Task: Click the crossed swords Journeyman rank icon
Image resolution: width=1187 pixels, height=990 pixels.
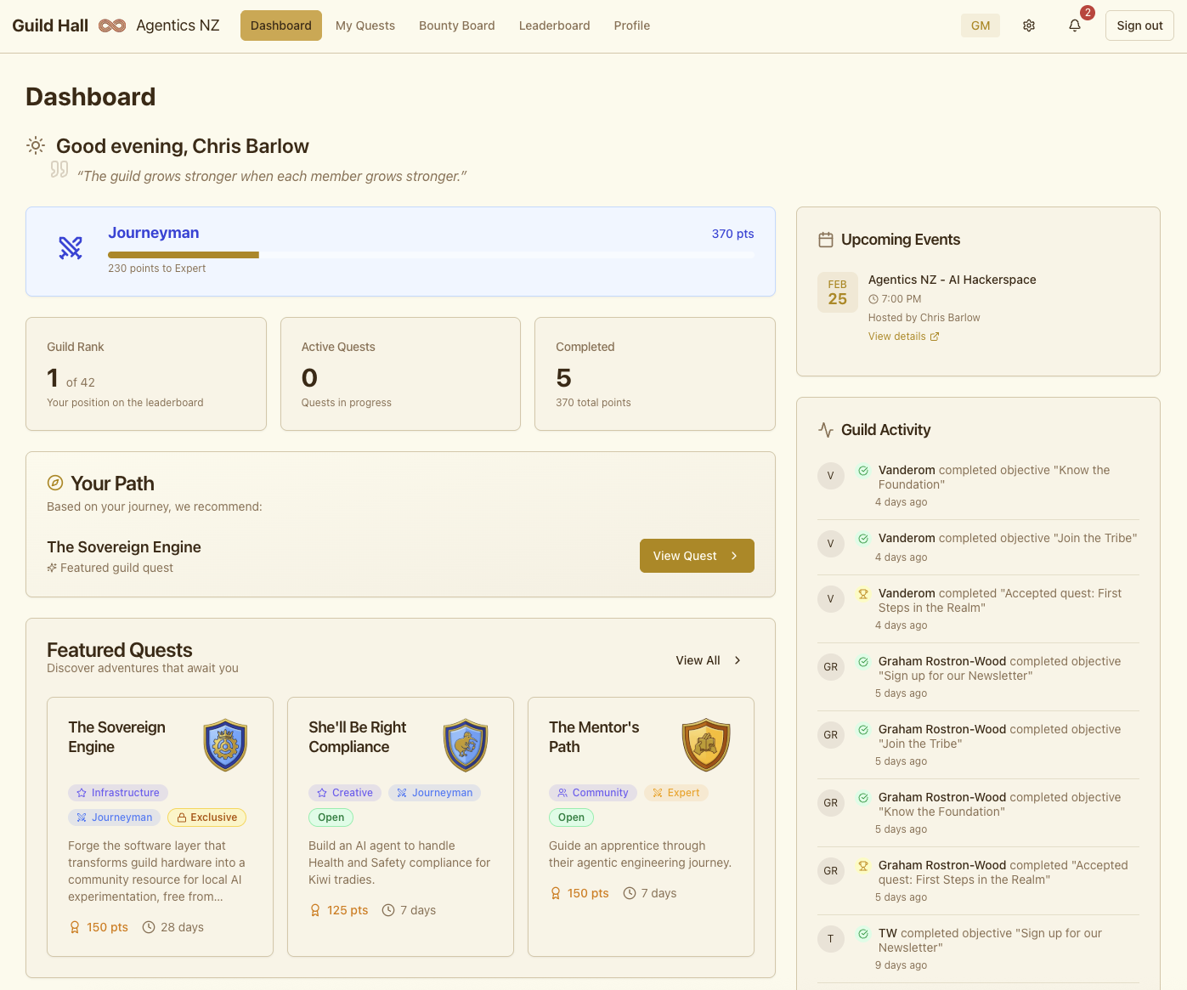Action: [71, 247]
